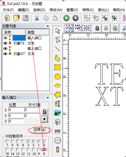Click the Save floppy disk icon

click(x=25, y=18)
